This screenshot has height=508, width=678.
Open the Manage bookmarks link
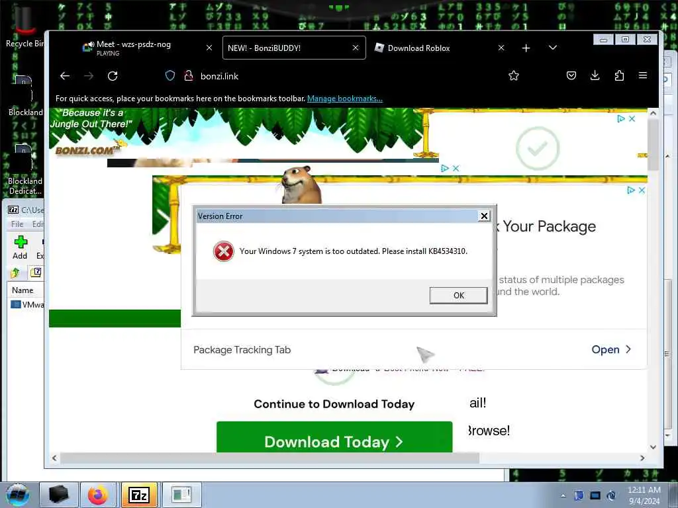[344, 99]
